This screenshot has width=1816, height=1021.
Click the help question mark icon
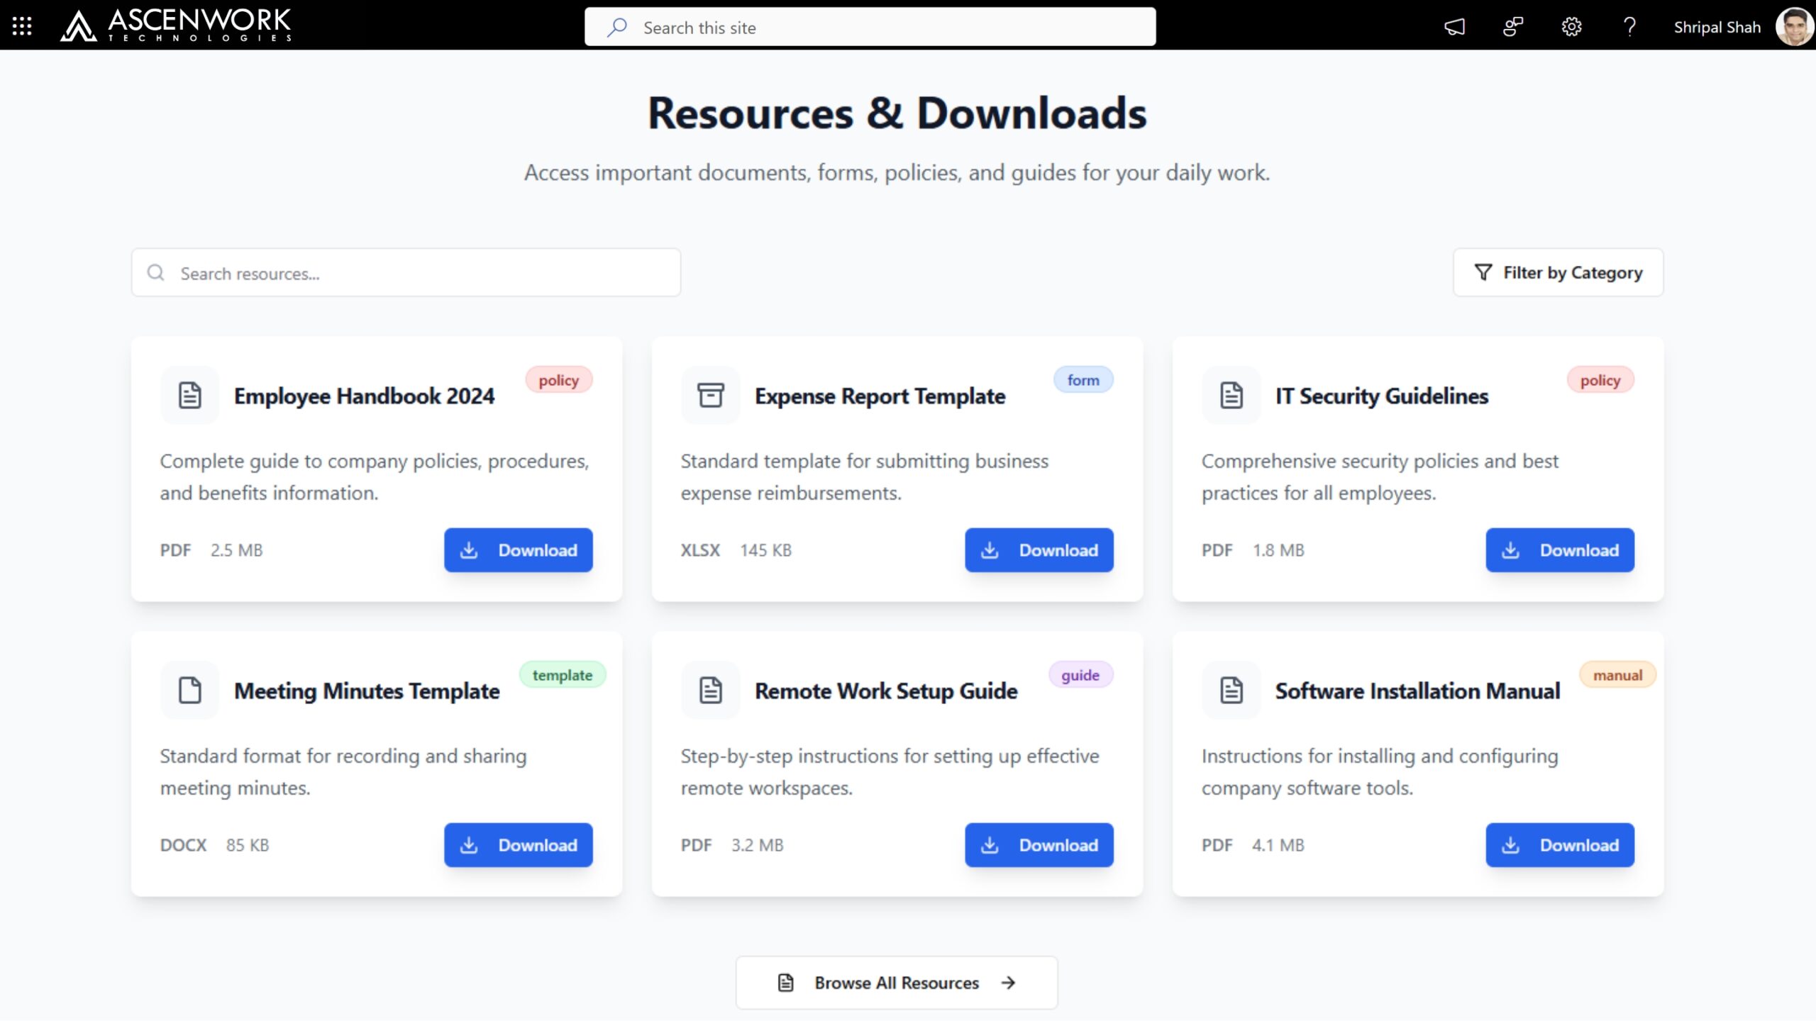click(1629, 27)
